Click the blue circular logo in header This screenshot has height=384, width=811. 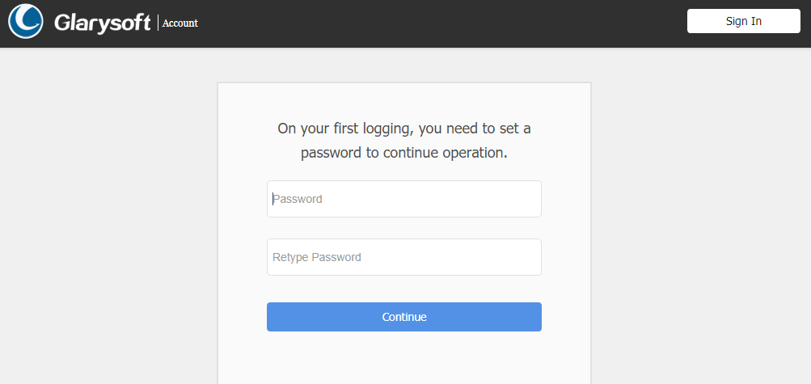point(25,21)
